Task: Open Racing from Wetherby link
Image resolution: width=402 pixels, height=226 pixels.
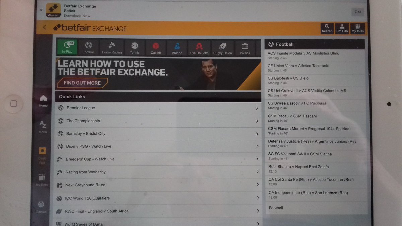Action: pyautogui.click(x=158, y=172)
